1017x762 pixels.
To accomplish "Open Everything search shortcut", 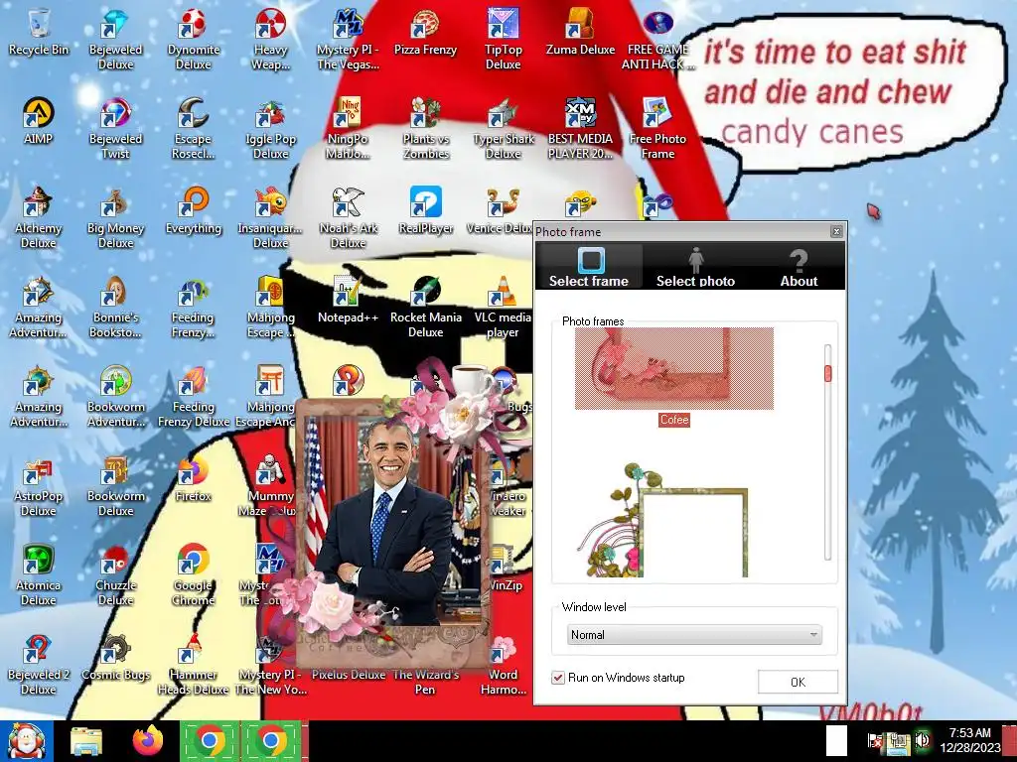I will pos(194,210).
